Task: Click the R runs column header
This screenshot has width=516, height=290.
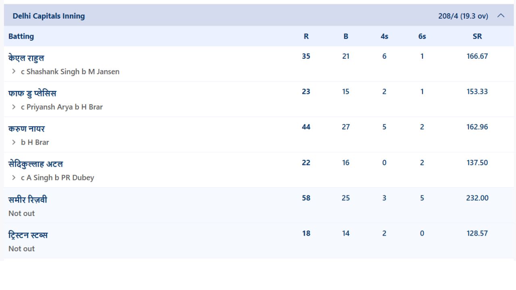Action: (306, 36)
